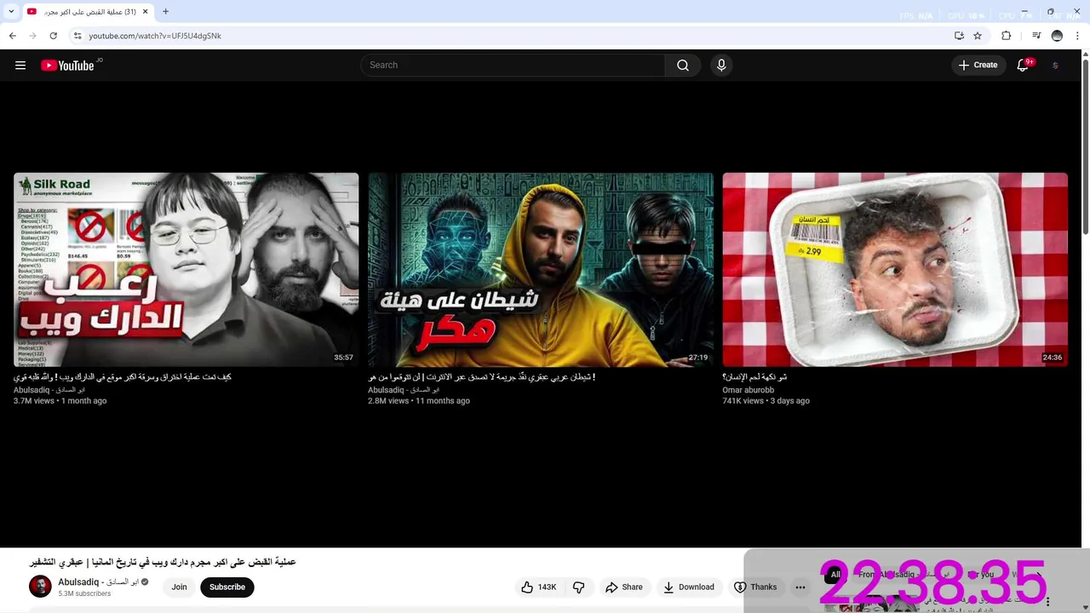The height and width of the screenshot is (613, 1090).
Task: Start voice search with the microphone icon
Action: (721, 66)
